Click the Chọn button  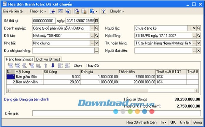pos(78,65)
